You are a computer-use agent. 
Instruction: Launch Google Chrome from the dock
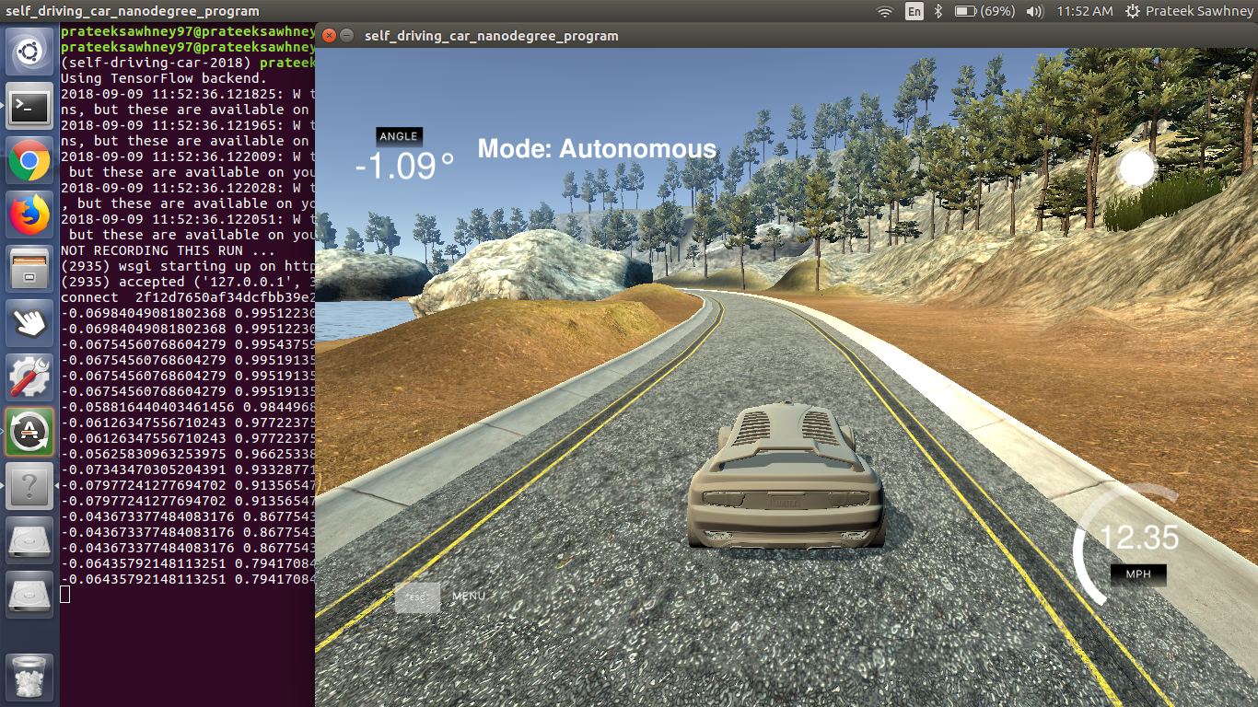29,162
